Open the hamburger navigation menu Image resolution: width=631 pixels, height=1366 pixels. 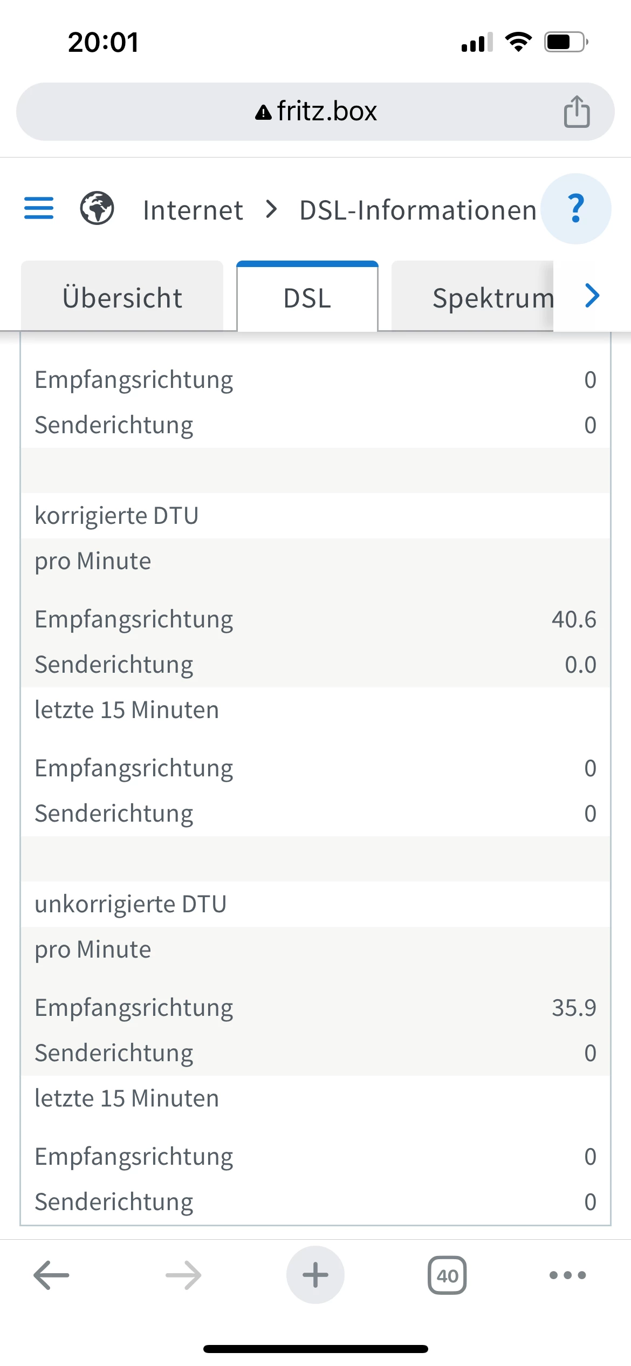(x=39, y=208)
